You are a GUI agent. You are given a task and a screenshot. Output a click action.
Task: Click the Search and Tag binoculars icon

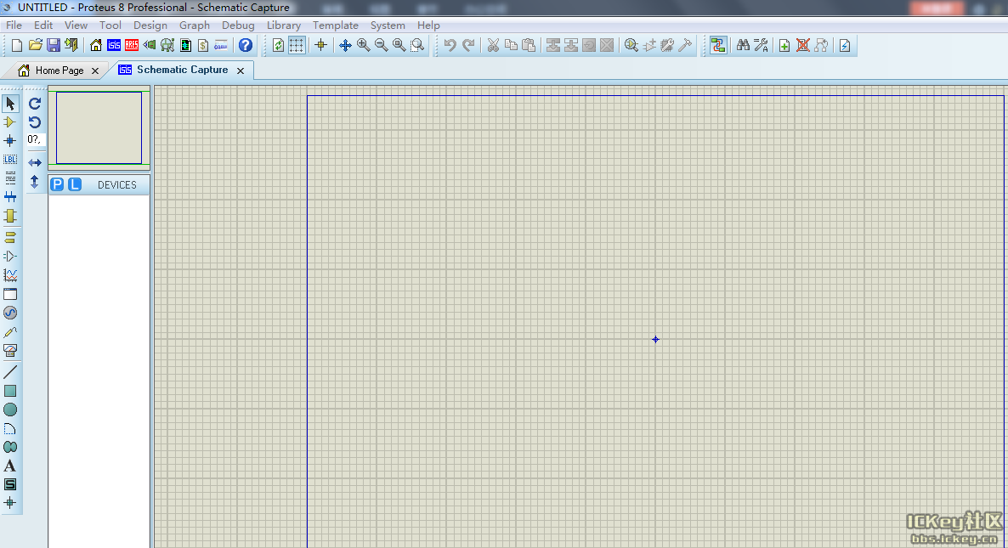pyautogui.click(x=743, y=45)
